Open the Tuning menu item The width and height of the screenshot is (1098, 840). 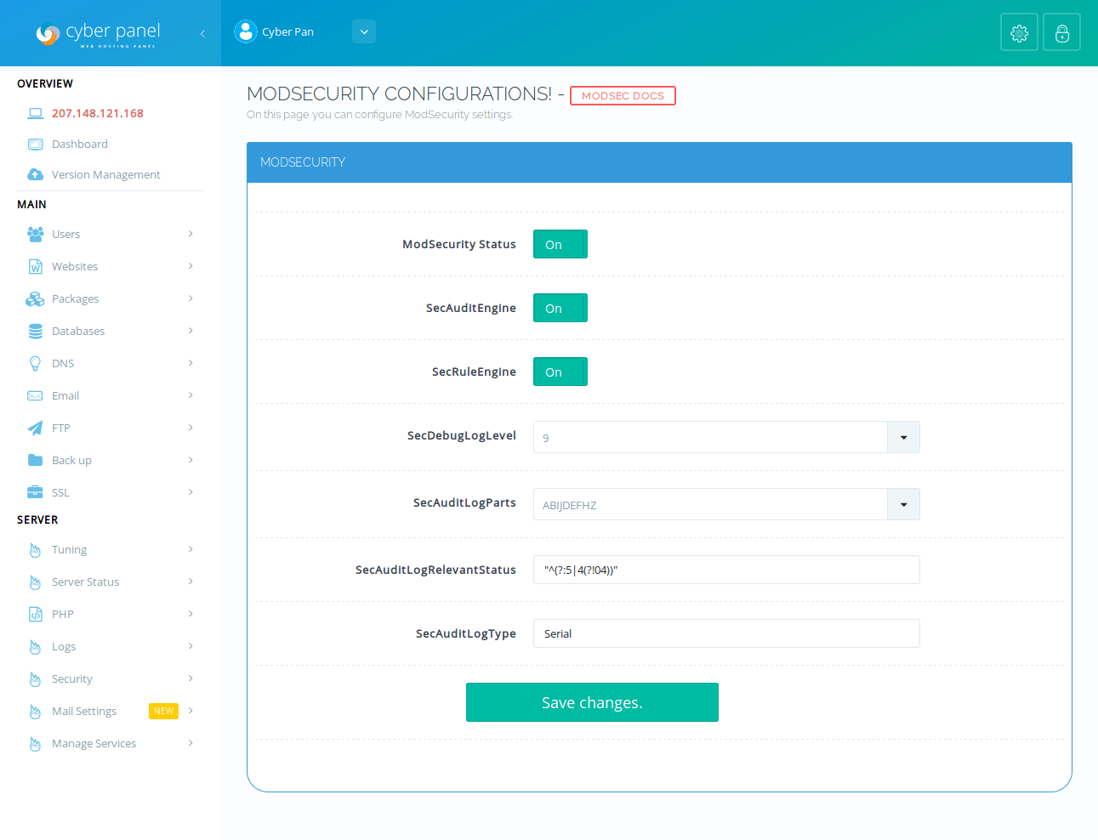click(111, 550)
